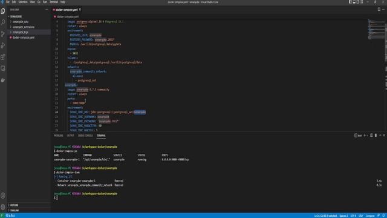This screenshot has height=218, width=387.
Task: Split the terminal pane
Action: tap(371, 136)
